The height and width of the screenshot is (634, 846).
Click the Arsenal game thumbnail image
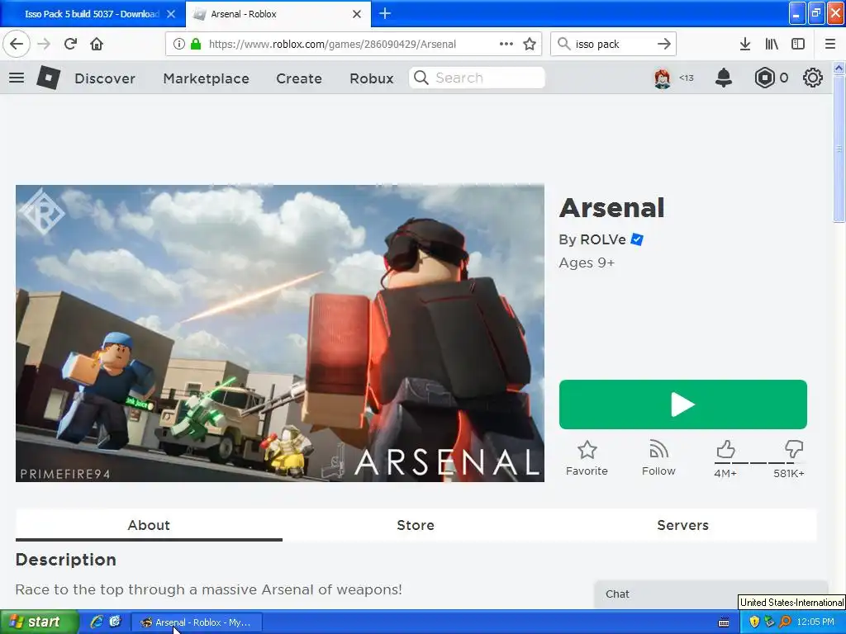(x=279, y=334)
